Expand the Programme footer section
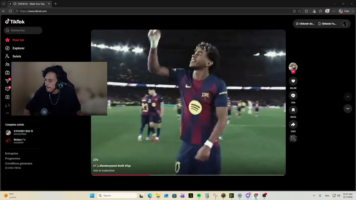356x200 pixels. [13, 158]
